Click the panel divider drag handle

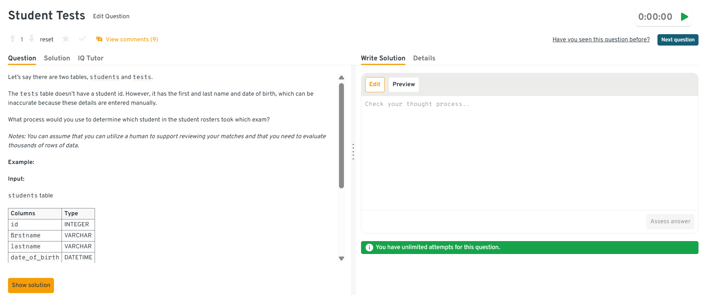point(353,151)
